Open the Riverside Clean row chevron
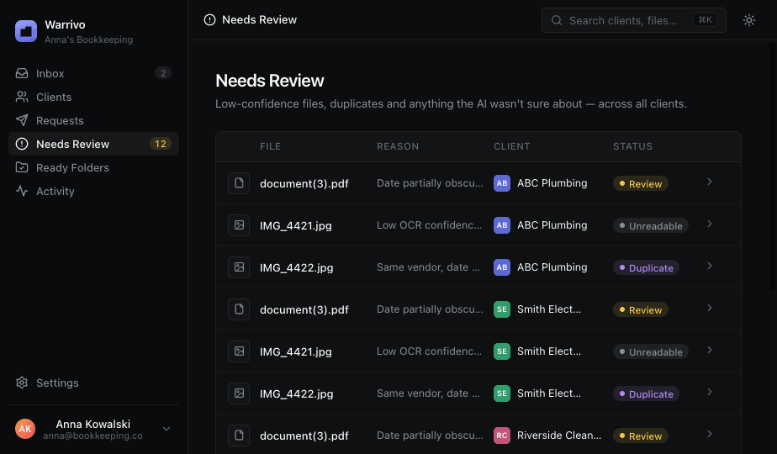 click(x=710, y=434)
